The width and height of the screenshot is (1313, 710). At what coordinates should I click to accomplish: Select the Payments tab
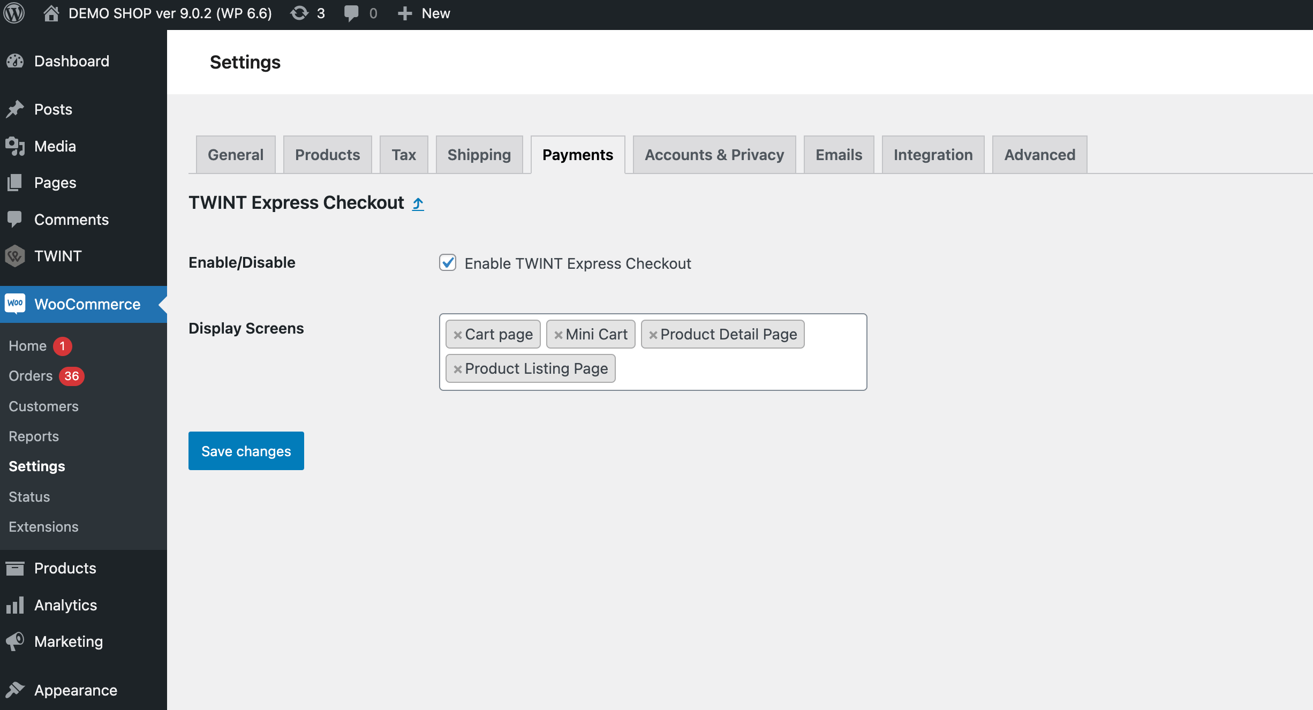click(578, 155)
